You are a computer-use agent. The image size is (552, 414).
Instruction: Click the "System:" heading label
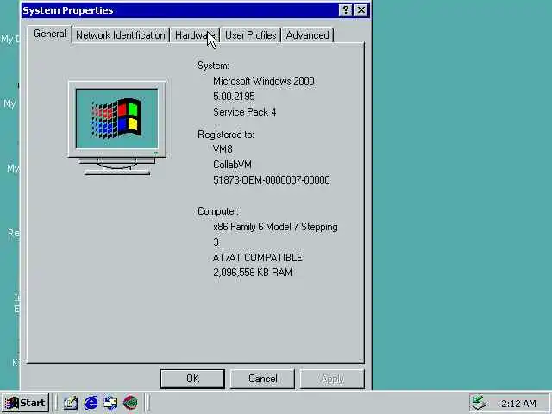(213, 66)
